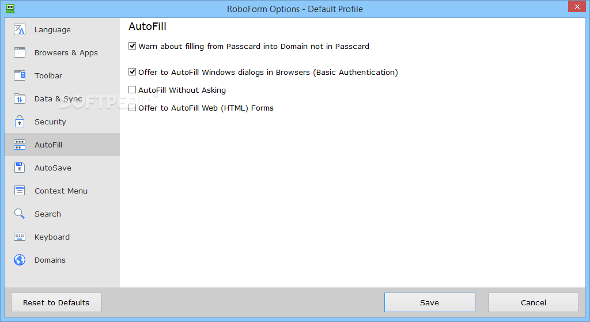This screenshot has height=322, width=590.
Task: Close the RoboForm Options window
Action: (577, 6)
